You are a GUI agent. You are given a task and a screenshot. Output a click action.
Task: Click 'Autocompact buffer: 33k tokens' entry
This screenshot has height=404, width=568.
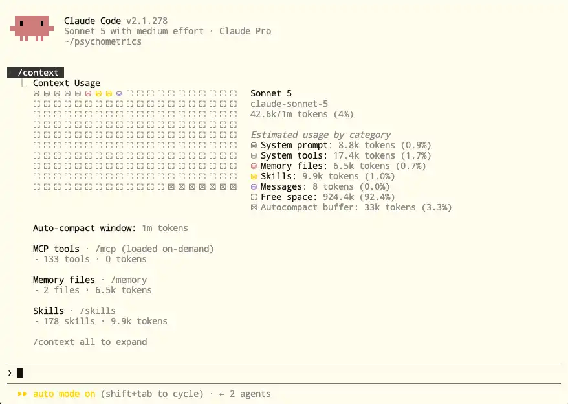point(351,207)
